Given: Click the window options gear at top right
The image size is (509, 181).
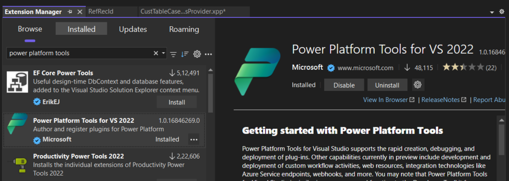Looking at the screenshot, I should (x=502, y=12).
